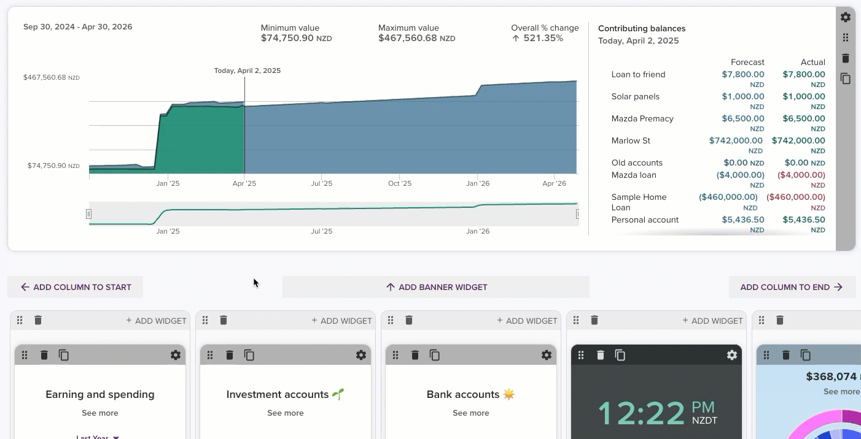Delete the $368,074 chart widget
This screenshot has height=439, width=861.
(786, 355)
